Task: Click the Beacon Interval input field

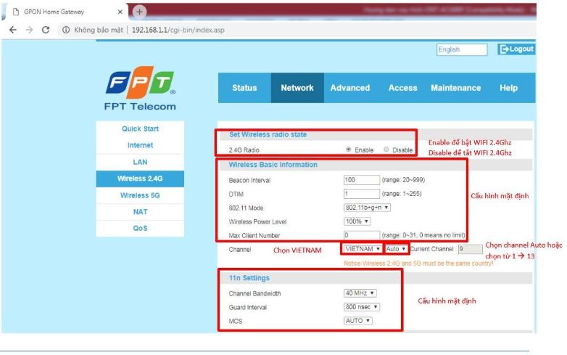Action: pos(360,179)
